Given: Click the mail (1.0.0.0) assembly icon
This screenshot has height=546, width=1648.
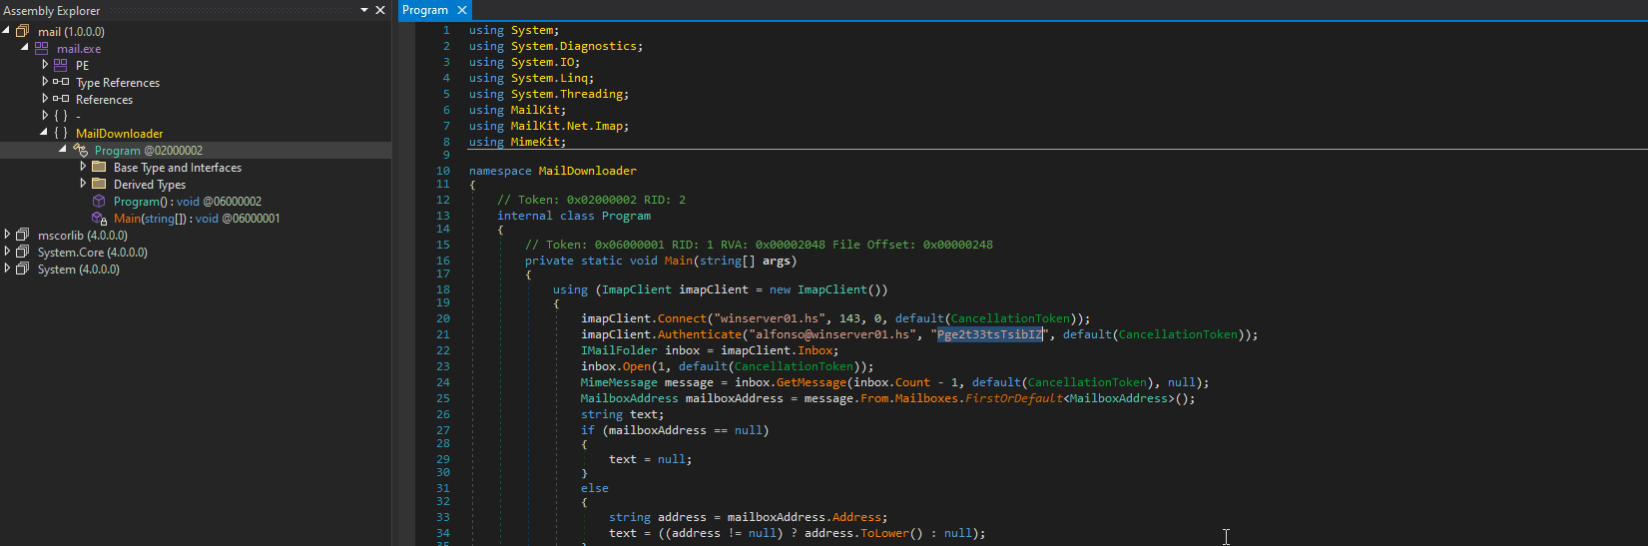Looking at the screenshot, I should 23,31.
